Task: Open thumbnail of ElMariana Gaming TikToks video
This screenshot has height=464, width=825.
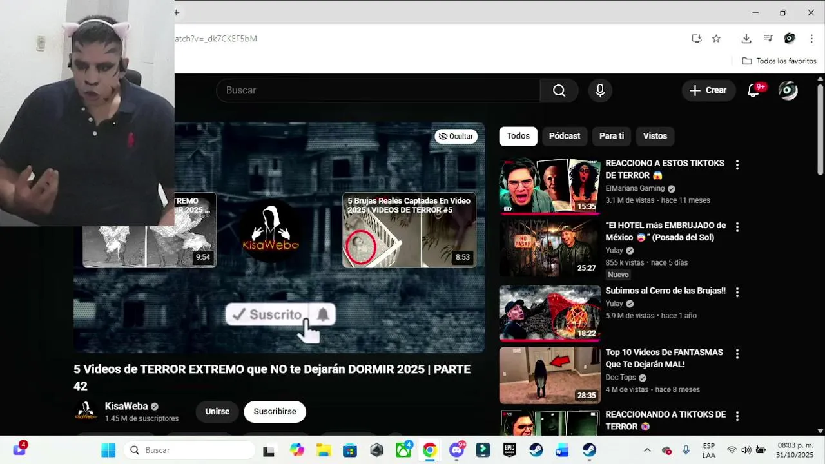Action: click(x=550, y=186)
